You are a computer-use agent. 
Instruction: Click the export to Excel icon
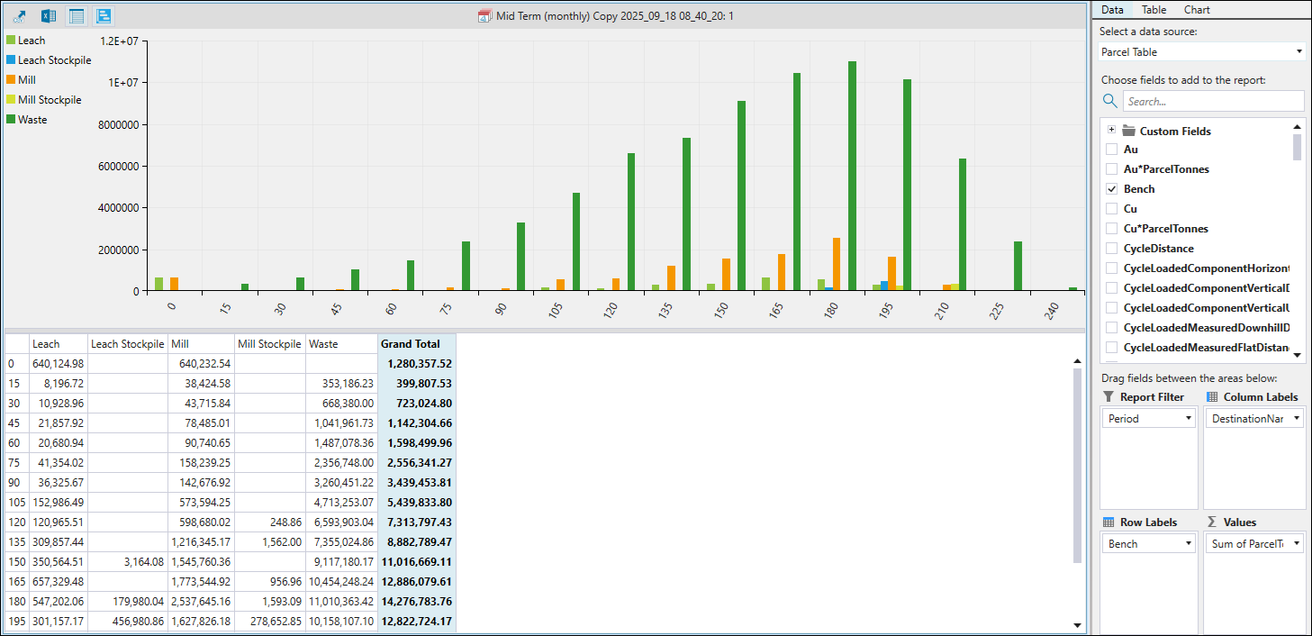49,16
